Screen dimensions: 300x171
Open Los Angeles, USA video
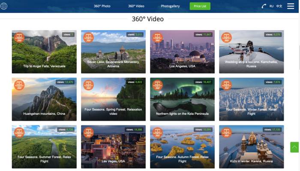click(182, 52)
